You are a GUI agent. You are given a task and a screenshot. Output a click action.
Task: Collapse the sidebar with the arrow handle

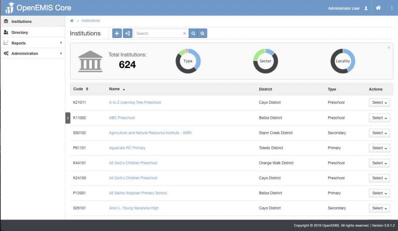point(68,118)
